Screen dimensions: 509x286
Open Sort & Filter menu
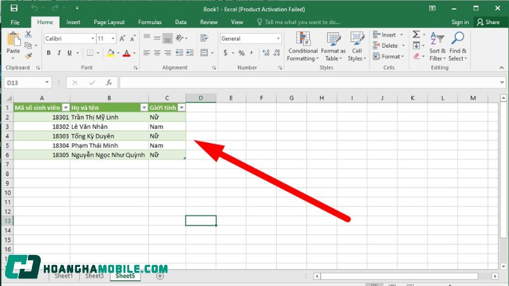pyautogui.click(x=437, y=46)
